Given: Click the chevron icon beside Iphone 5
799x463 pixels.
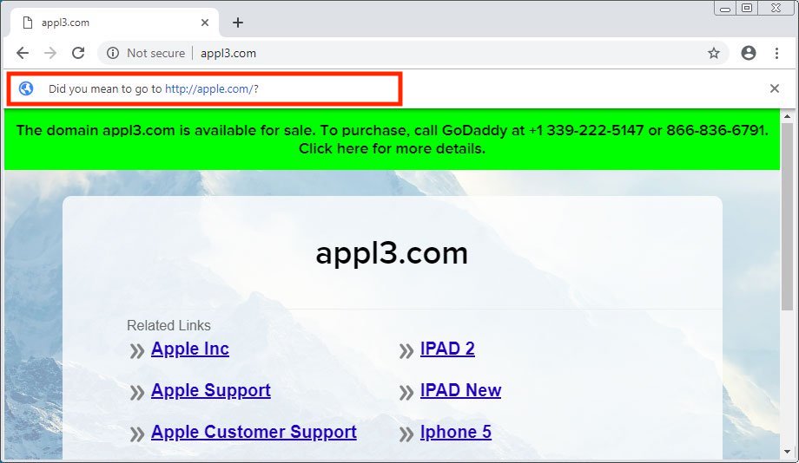Looking at the screenshot, I should (406, 434).
